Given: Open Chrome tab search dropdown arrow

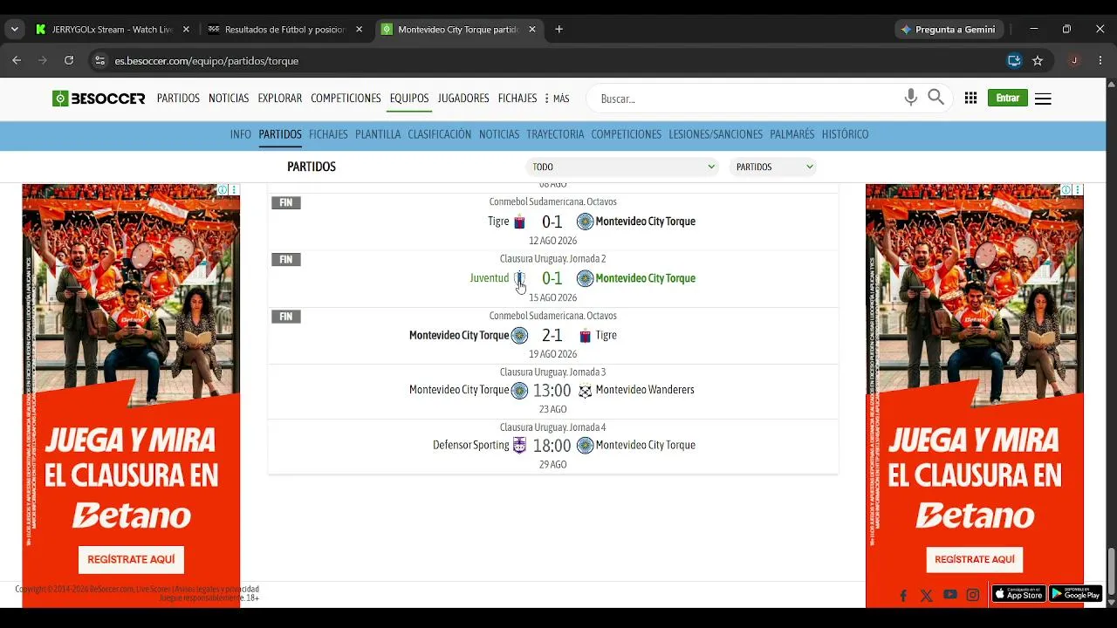Looking at the screenshot, I should [x=15, y=29].
